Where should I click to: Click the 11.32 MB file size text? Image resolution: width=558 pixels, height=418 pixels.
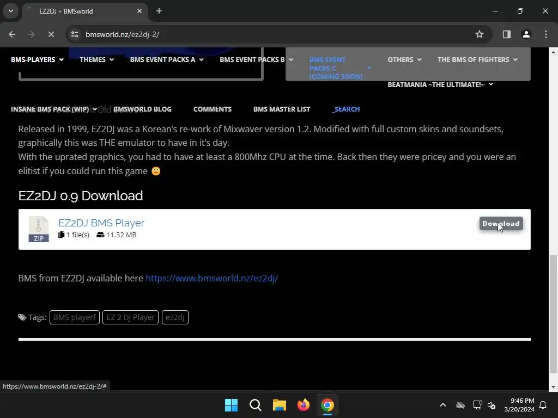[122, 235]
